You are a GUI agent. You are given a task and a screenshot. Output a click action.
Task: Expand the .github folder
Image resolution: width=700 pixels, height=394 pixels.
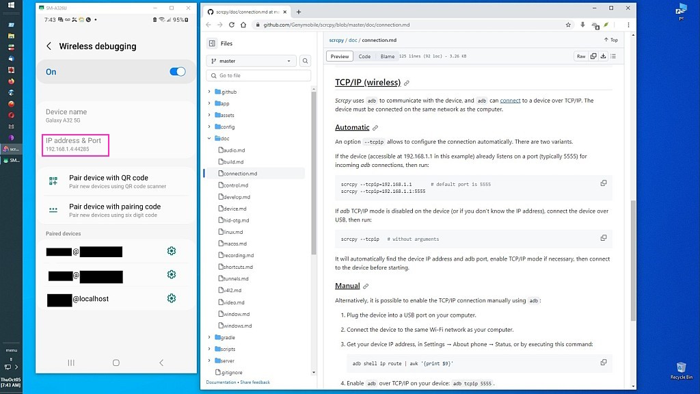click(209, 92)
